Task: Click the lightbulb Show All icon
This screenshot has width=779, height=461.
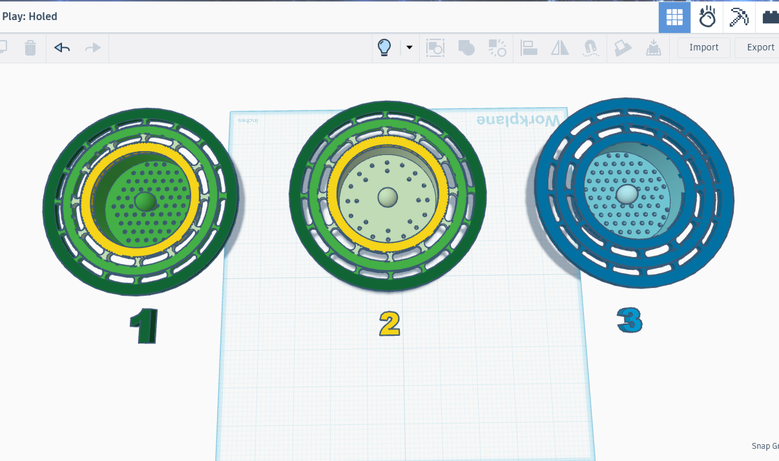Action: point(384,48)
